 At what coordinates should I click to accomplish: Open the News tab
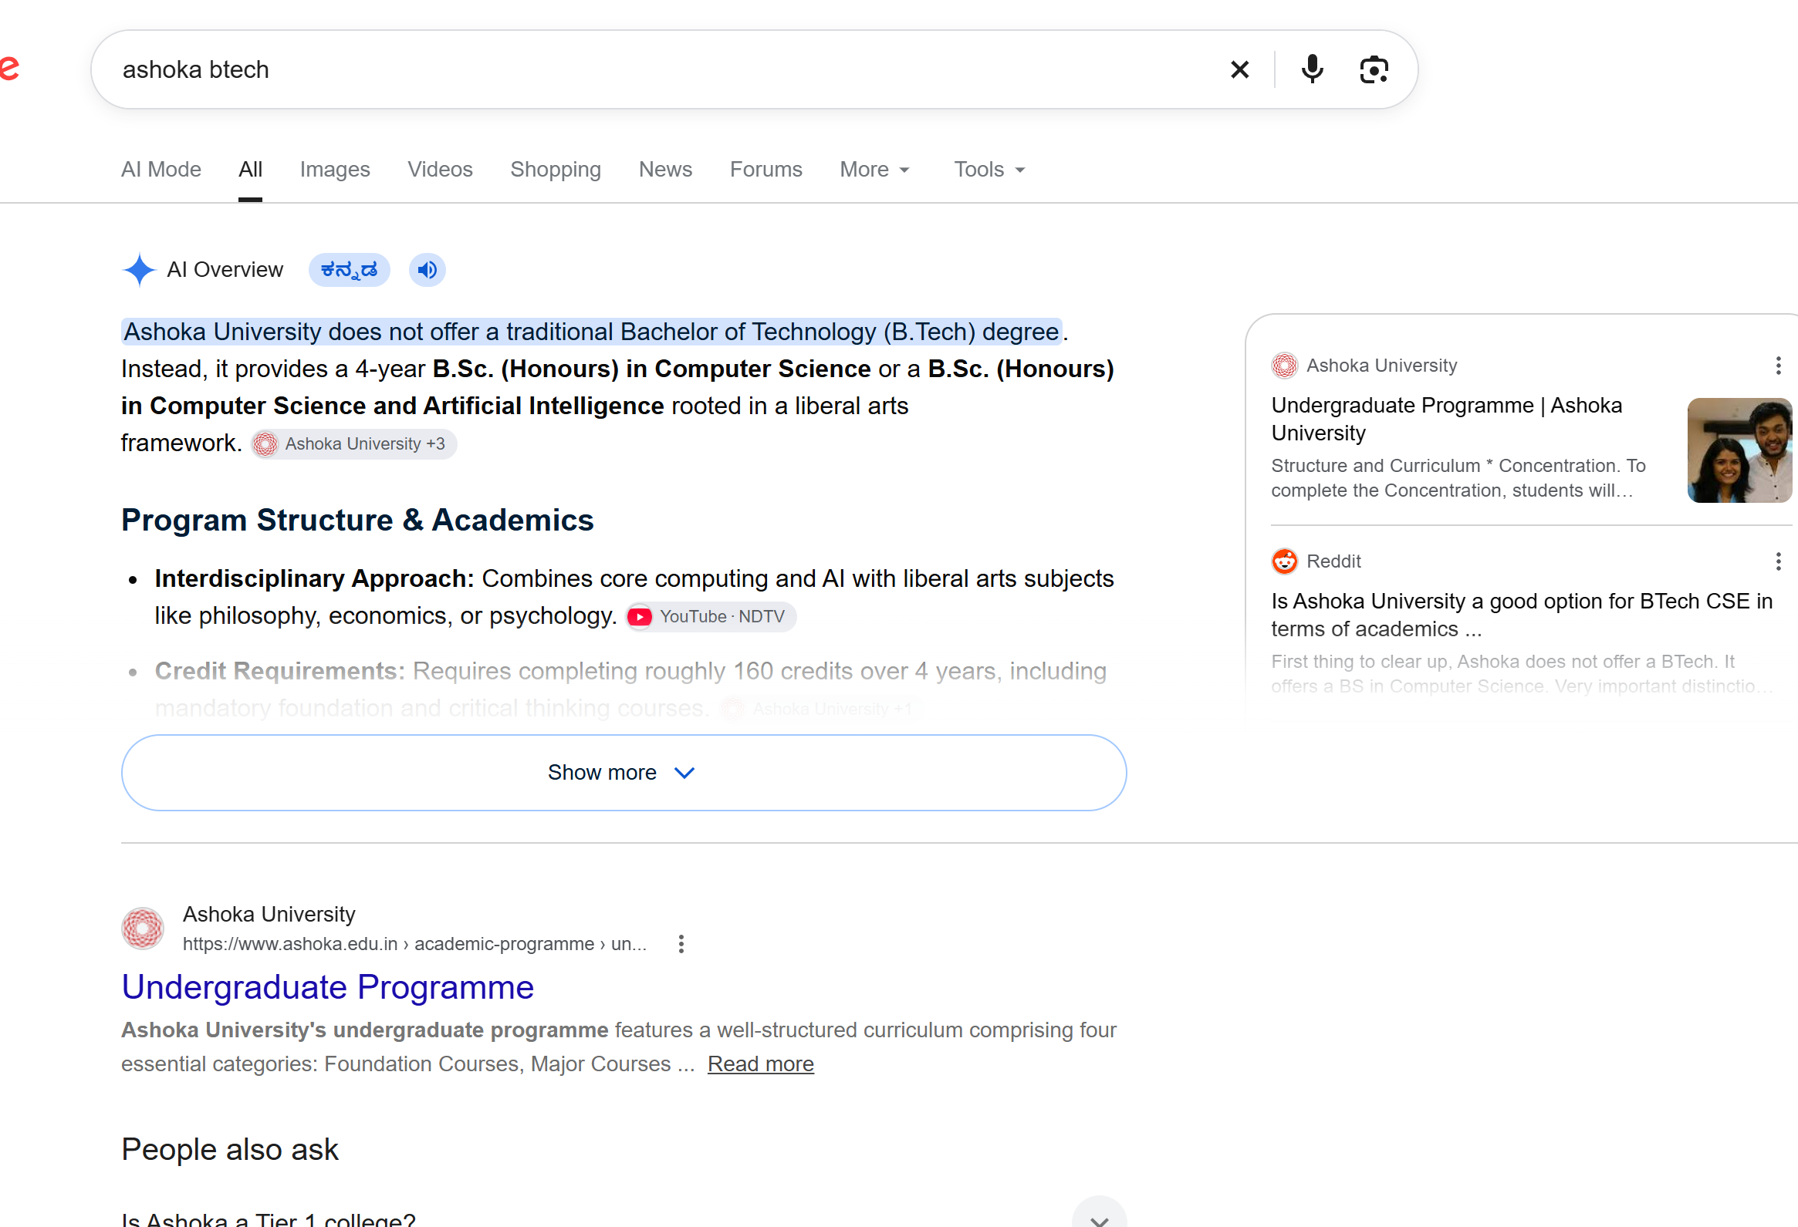point(665,170)
